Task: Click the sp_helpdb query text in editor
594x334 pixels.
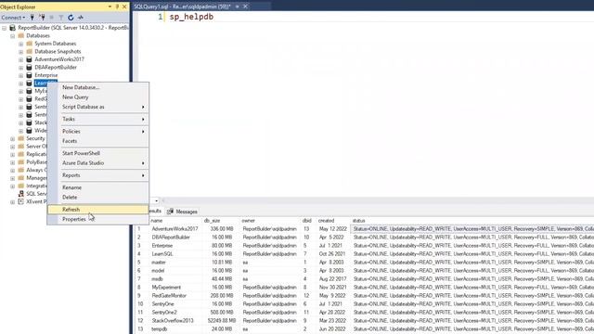Action: pos(191,17)
